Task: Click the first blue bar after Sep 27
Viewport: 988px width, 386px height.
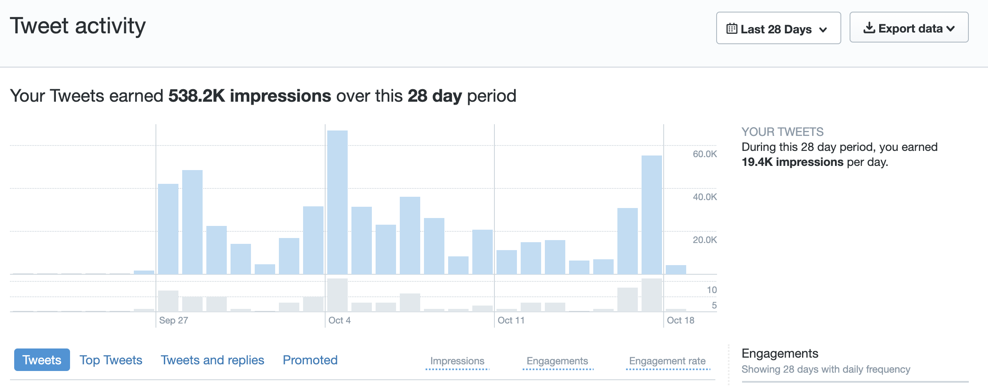Action: click(168, 229)
